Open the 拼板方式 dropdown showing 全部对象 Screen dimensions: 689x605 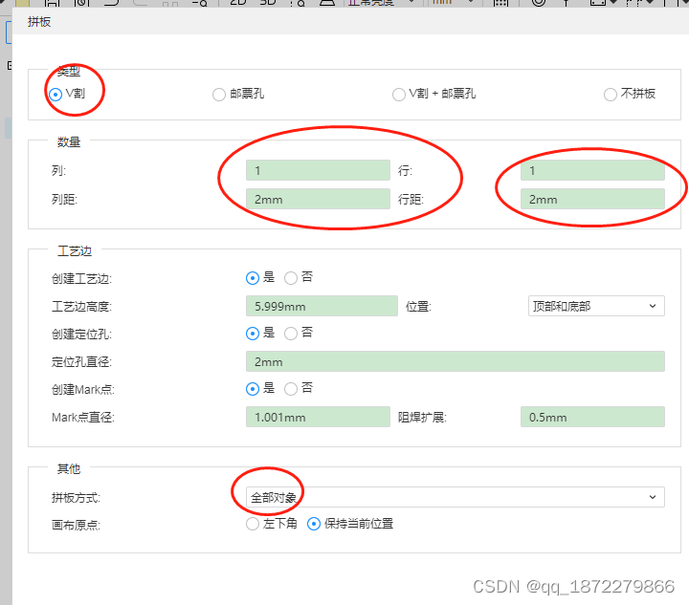(x=456, y=497)
